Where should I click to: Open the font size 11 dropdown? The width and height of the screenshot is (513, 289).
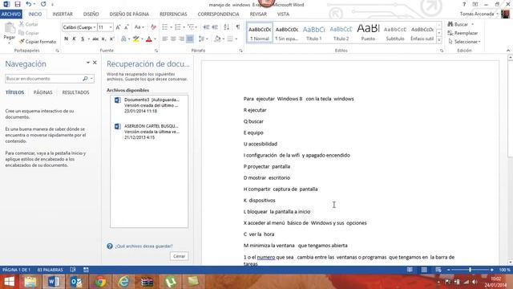click(111, 27)
